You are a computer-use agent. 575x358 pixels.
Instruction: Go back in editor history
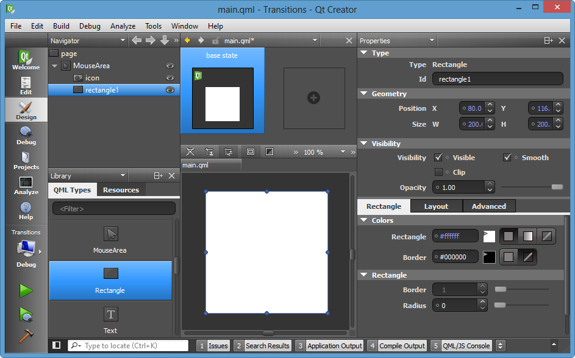click(187, 40)
